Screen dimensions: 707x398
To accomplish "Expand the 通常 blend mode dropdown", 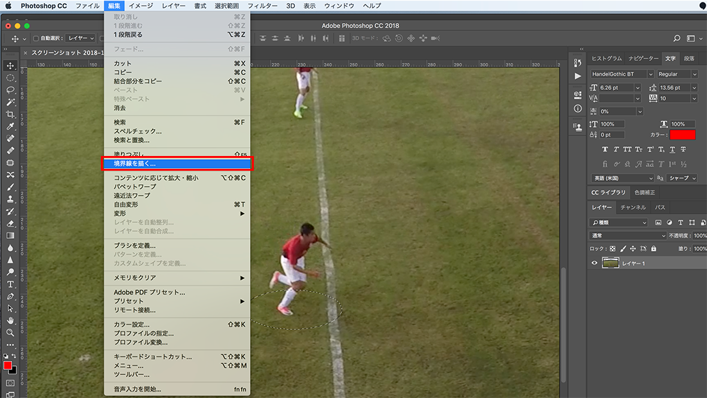I will click(619, 236).
